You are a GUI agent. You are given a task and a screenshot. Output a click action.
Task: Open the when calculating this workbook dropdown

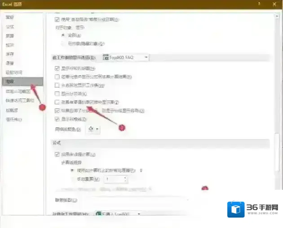[x=118, y=214]
